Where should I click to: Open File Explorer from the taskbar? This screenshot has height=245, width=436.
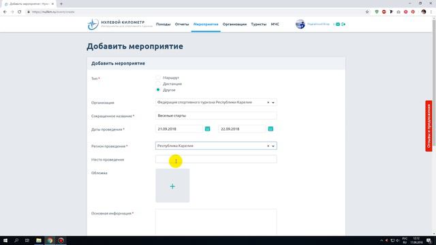click(x=39, y=240)
